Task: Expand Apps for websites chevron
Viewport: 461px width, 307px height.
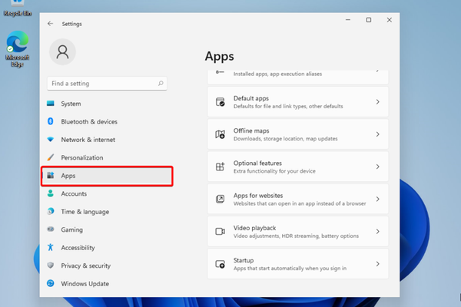Action: point(377,199)
